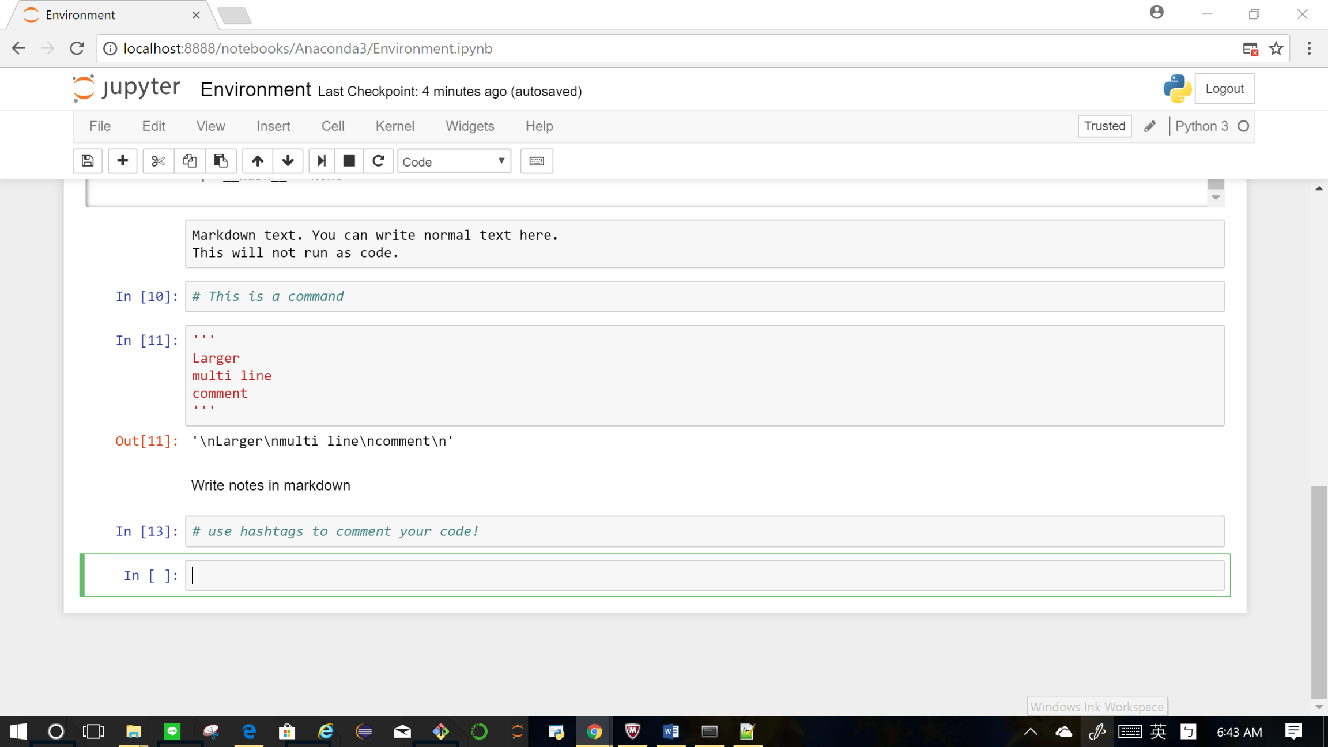Viewport: 1328px width, 747px height.
Task: Move the selected cell up
Action: [x=258, y=161]
